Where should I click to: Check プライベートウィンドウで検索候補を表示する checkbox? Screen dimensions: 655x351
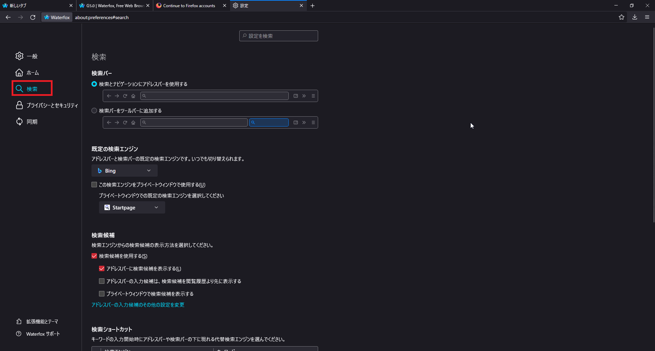pos(102,294)
